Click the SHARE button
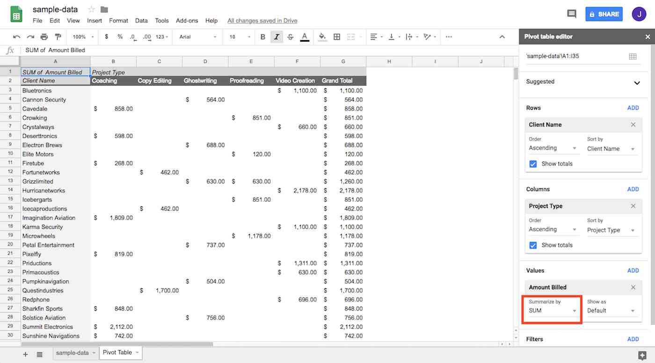Image resolution: width=655 pixels, height=363 pixels. pyautogui.click(x=604, y=14)
